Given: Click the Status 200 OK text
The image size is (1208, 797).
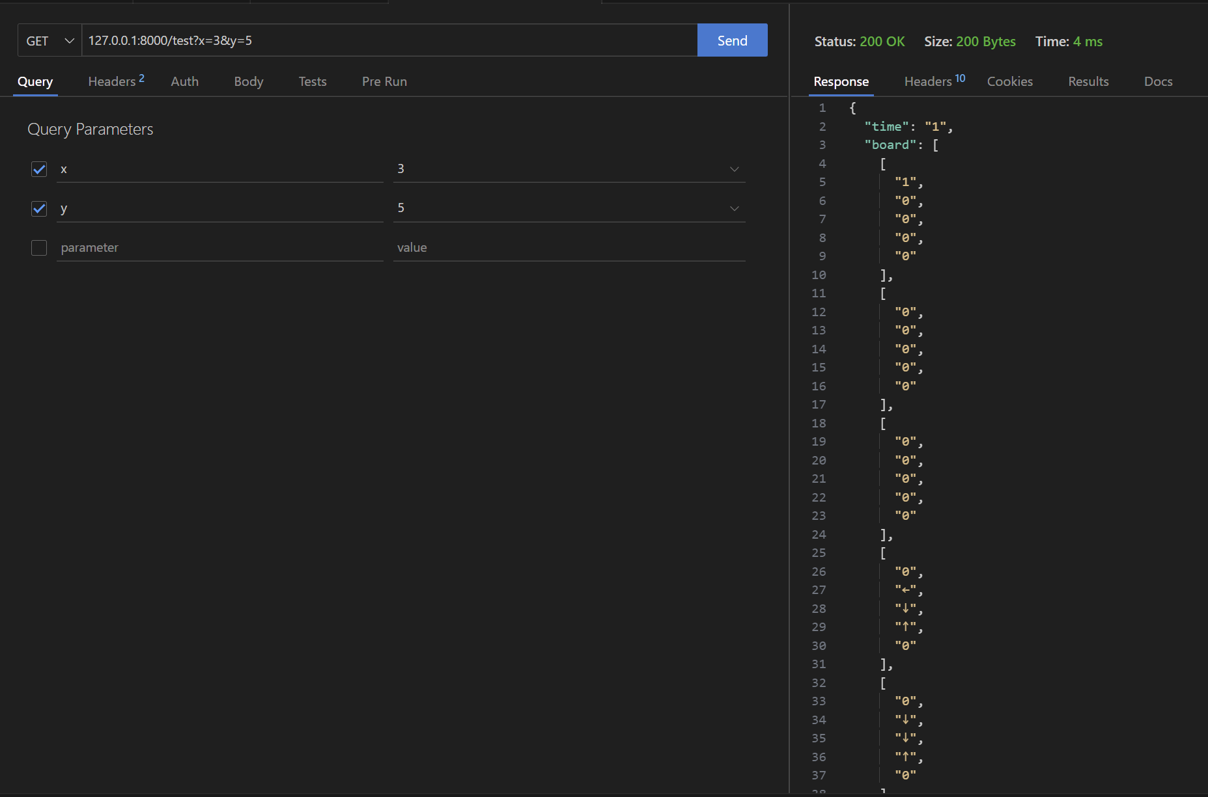Looking at the screenshot, I should [860, 42].
